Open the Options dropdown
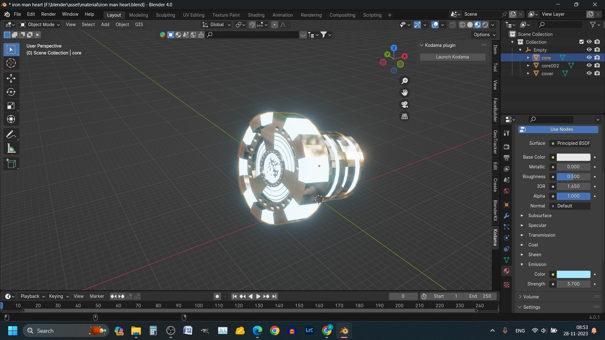605x340 pixels. click(x=484, y=35)
